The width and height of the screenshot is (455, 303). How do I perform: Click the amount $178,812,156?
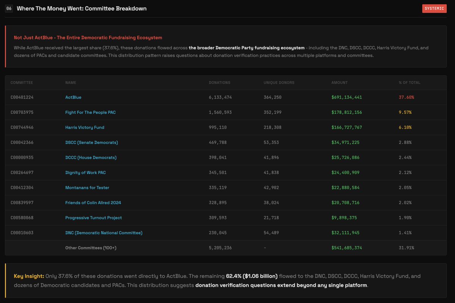347,113
